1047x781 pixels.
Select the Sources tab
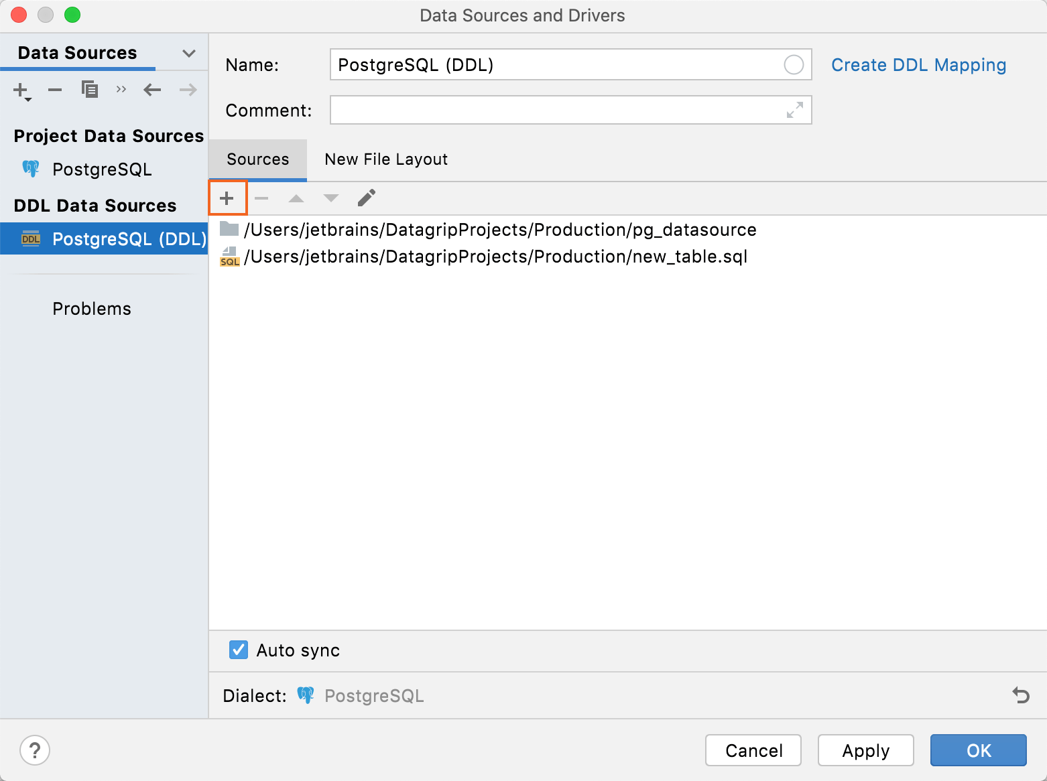[258, 159]
